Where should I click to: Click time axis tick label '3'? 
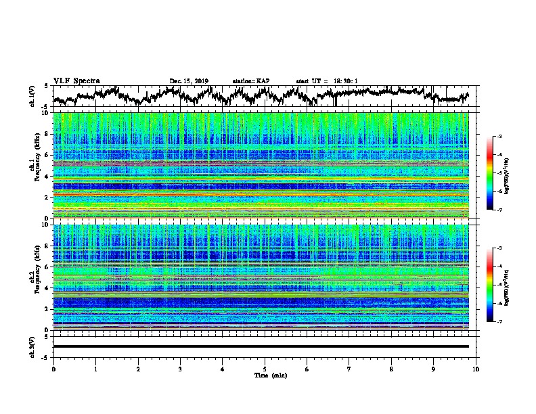180,369
